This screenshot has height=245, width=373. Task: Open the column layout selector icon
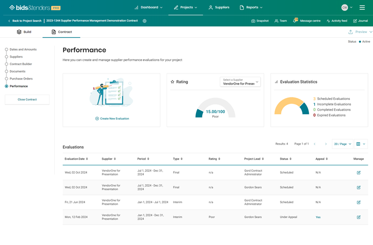[361, 144]
